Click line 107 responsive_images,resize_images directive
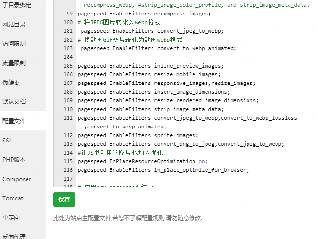Viewport: 317px width, 239px height. coord(166,84)
